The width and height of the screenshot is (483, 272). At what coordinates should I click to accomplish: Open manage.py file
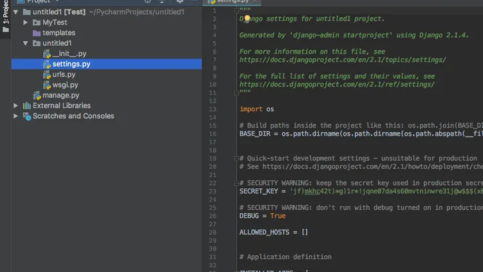tap(61, 95)
